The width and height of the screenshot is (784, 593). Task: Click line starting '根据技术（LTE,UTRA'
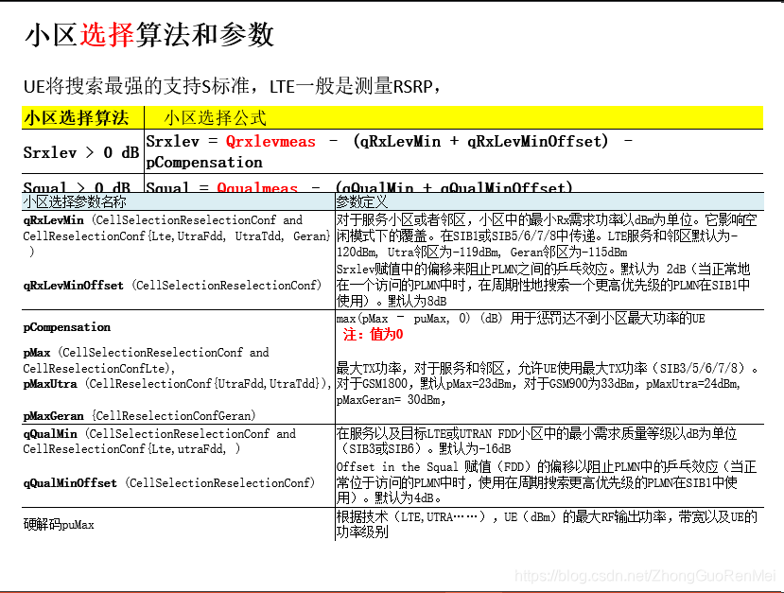[x=547, y=516]
